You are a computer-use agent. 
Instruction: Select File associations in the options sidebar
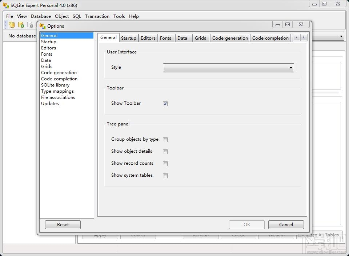[58, 97]
